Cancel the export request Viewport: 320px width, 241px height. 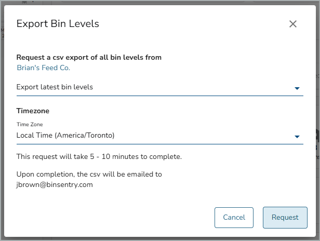click(234, 218)
